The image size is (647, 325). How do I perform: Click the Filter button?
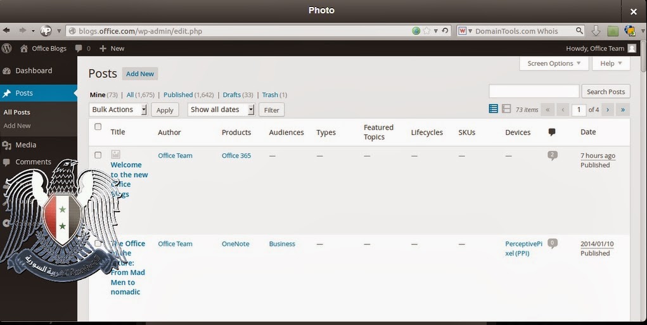[271, 110]
